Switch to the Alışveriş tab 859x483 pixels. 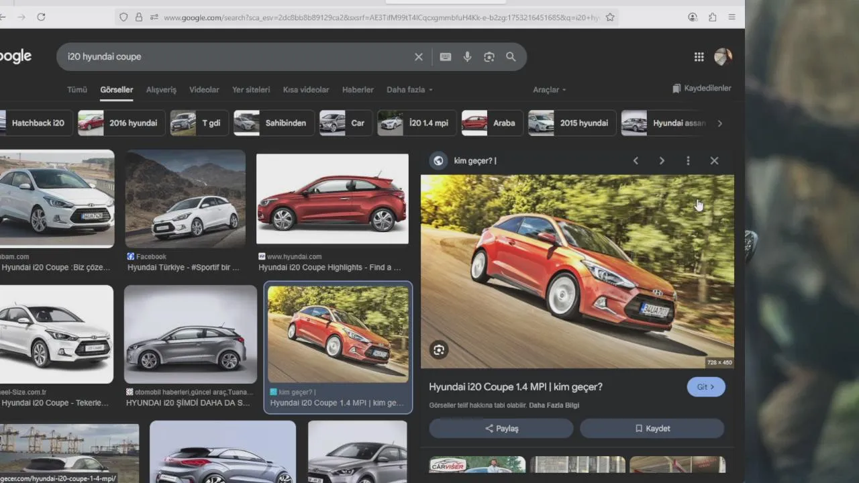[x=161, y=90]
